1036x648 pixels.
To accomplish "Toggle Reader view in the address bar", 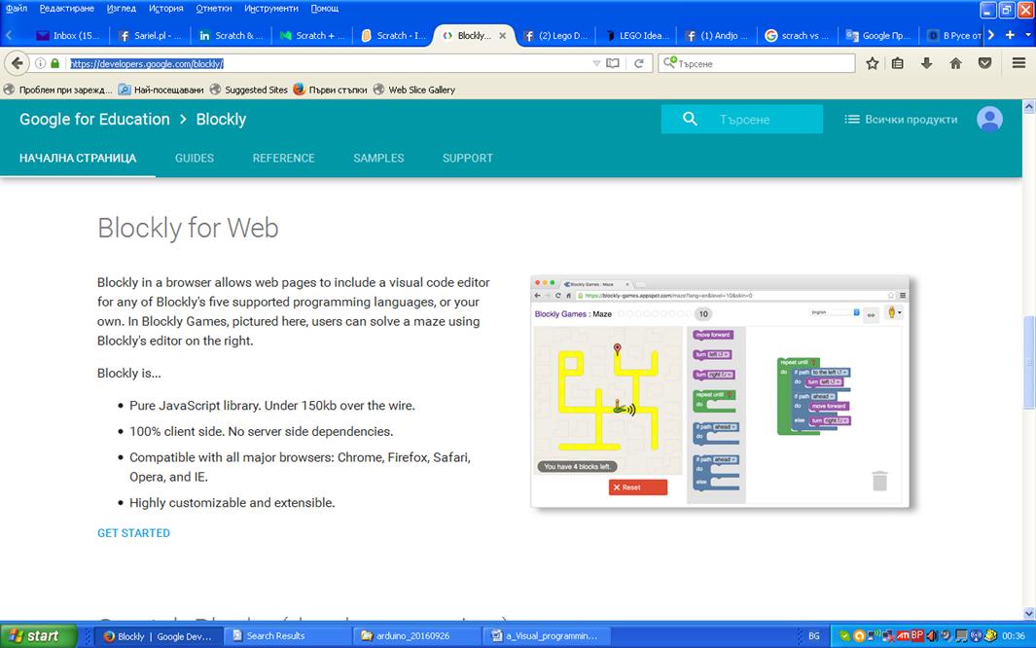I will coord(611,62).
